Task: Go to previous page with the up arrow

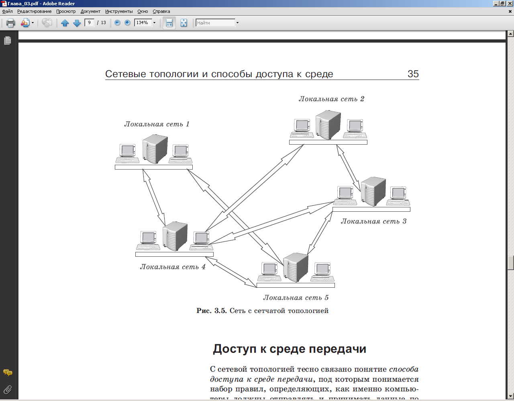Action: (65, 23)
